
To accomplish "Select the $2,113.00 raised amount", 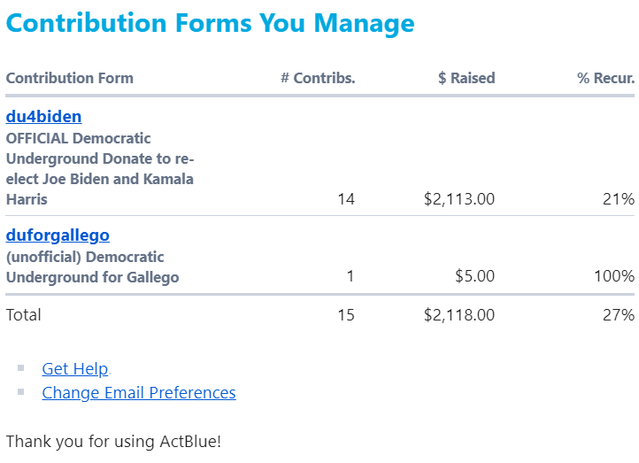I will coord(459,200).
